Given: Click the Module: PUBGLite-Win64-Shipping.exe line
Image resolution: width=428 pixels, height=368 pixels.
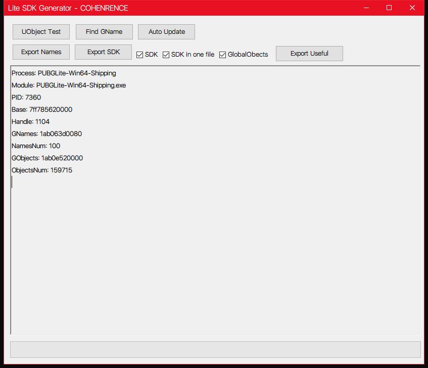Looking at the screenshot, I should click(69, 85).
